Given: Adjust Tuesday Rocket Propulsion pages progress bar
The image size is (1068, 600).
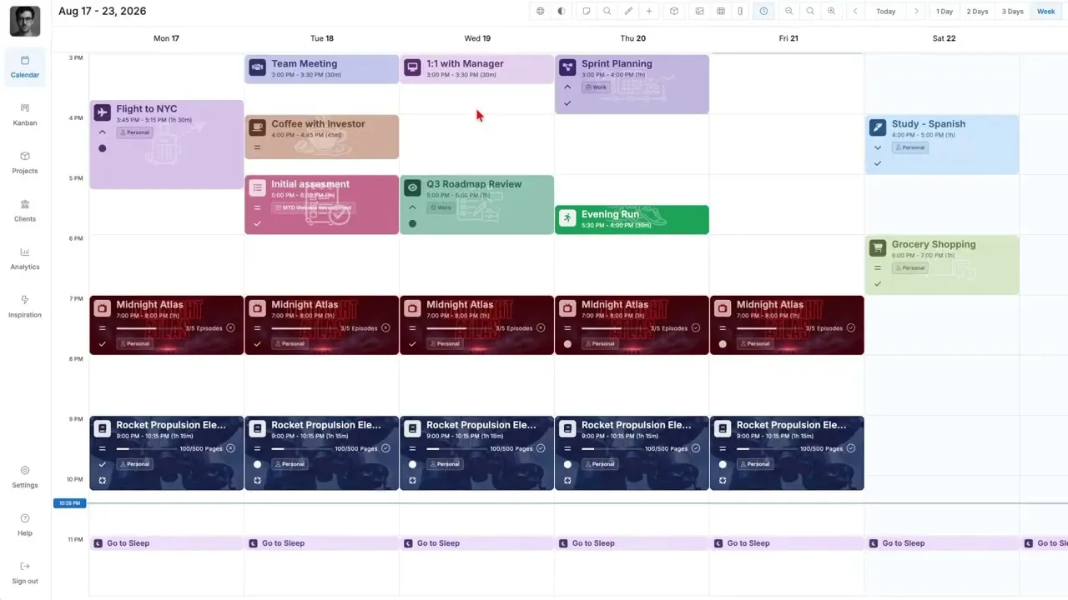Looking at the screenshot, I should 303,449.
